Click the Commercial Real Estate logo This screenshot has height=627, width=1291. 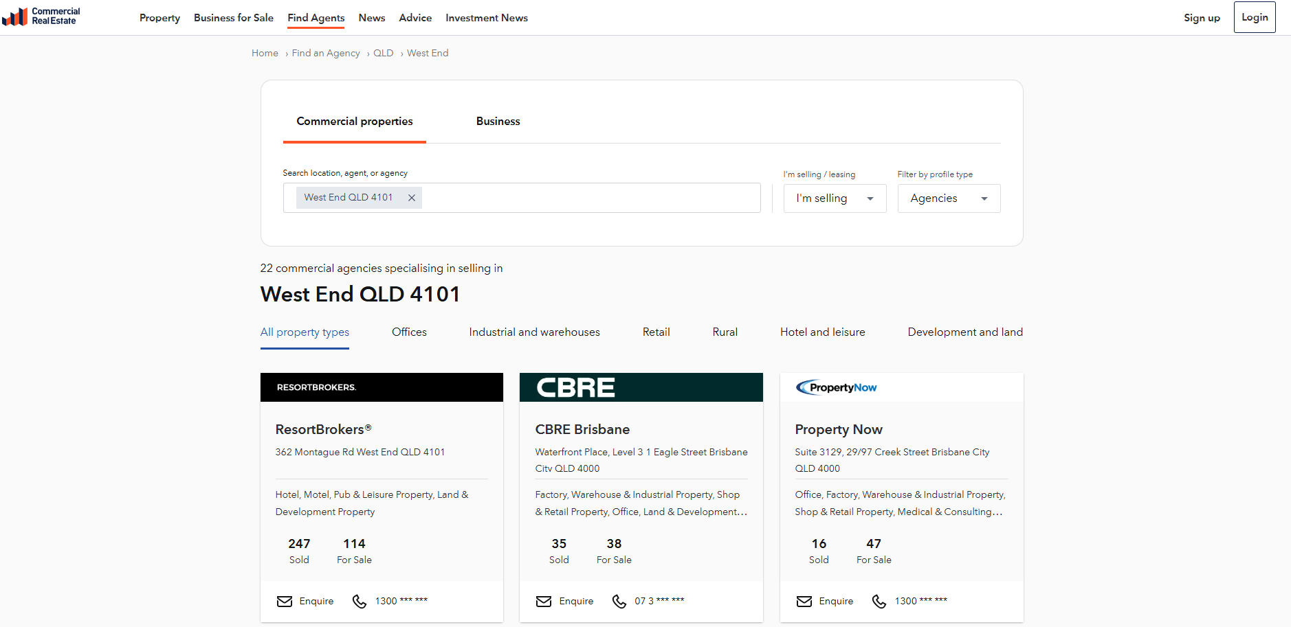pos(41,16)
